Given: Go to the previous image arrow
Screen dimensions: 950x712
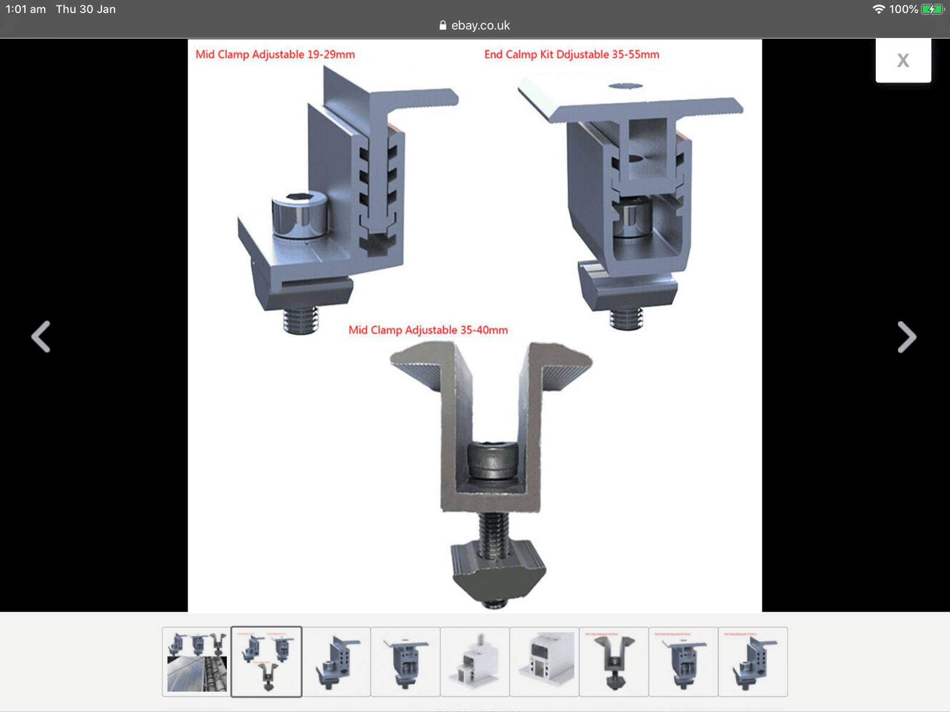Looking at the screenshot, I should pyautogui.click(x=41, y=337).
